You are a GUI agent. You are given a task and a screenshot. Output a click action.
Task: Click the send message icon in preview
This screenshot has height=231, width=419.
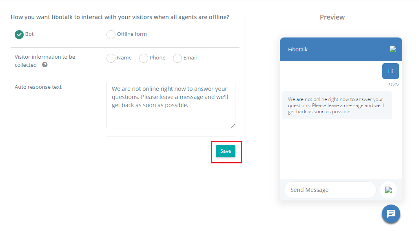(388, 190)
